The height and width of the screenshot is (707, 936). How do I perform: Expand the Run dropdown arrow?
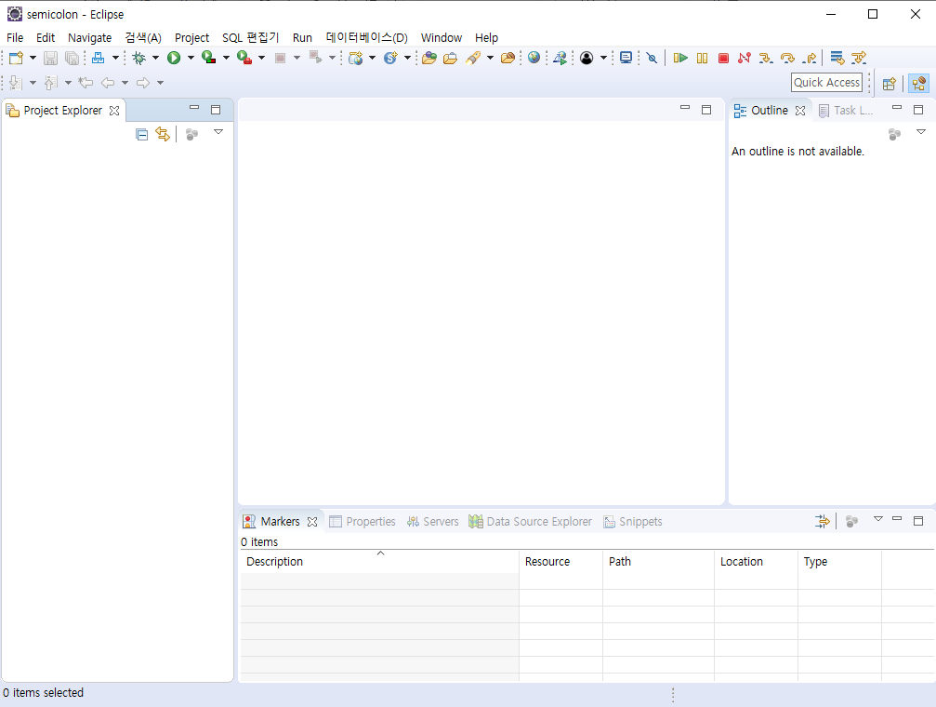pos(191,58)
